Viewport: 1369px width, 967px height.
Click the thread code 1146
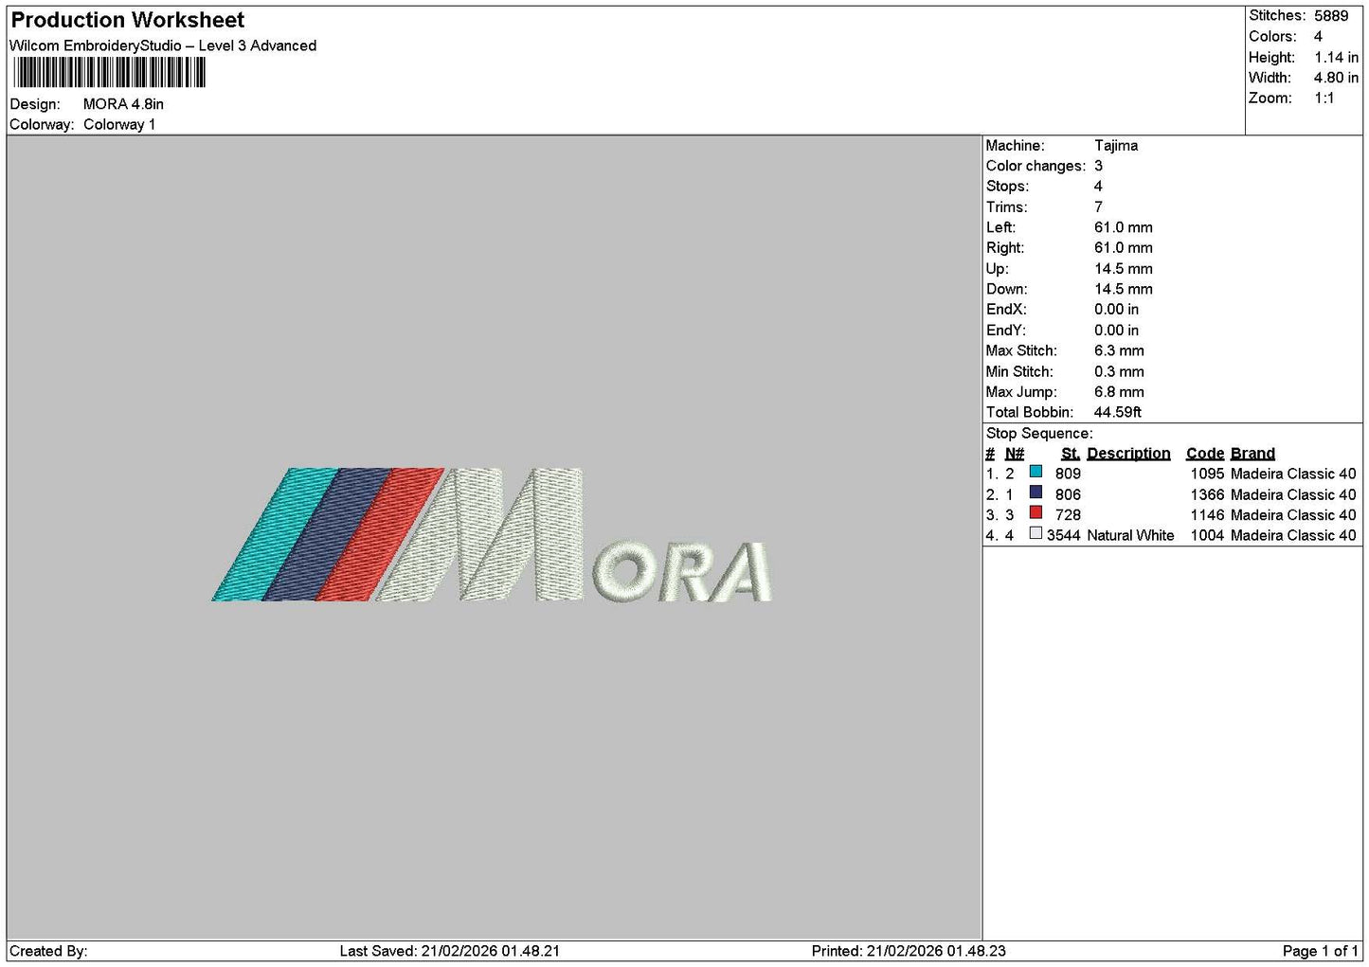click(1207, 515)
